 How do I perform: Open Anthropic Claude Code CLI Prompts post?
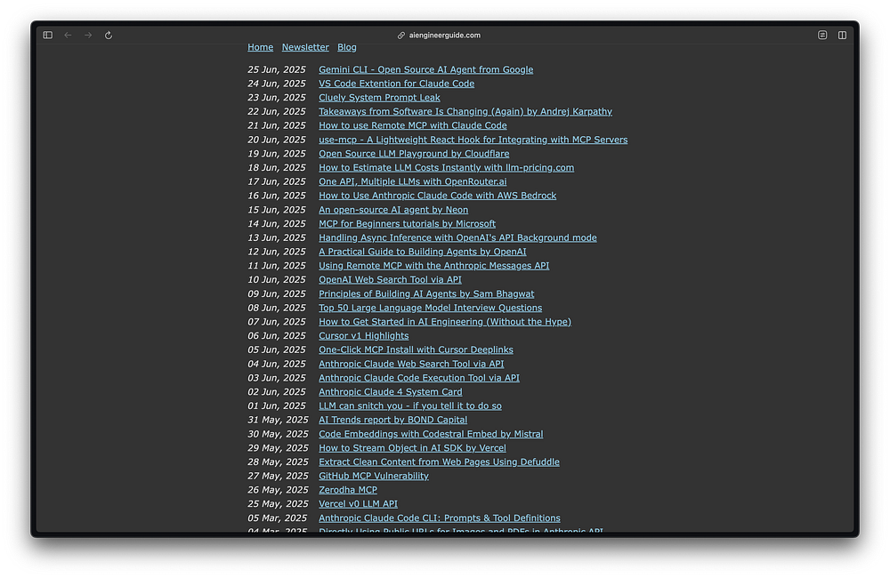(x=440, y=518)
